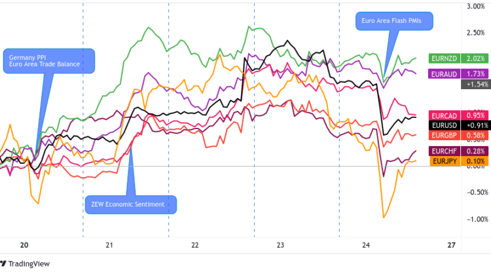Select date 27 on the time axis

(450, 245)
